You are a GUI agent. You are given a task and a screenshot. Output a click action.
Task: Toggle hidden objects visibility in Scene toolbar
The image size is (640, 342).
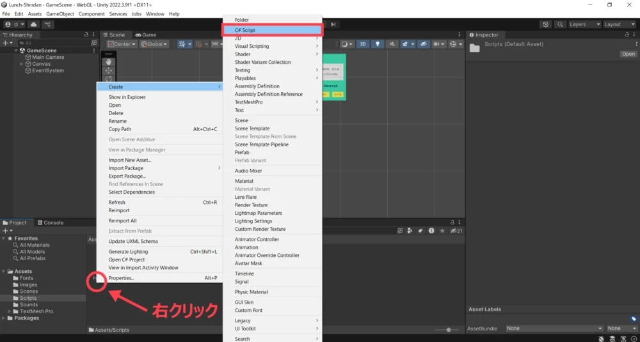click(x=424, y=44)
